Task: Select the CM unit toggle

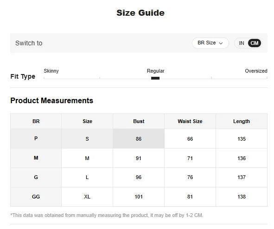Action: point(255,43)
